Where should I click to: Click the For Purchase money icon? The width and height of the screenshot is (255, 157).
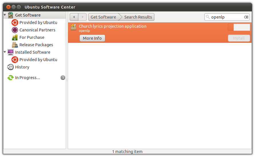[15, 37]
